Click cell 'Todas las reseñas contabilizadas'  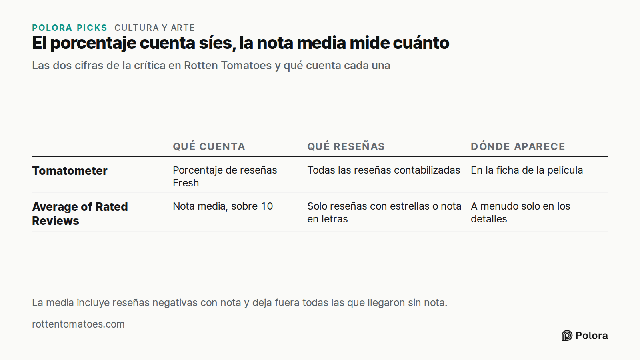[x=384, y=170]
